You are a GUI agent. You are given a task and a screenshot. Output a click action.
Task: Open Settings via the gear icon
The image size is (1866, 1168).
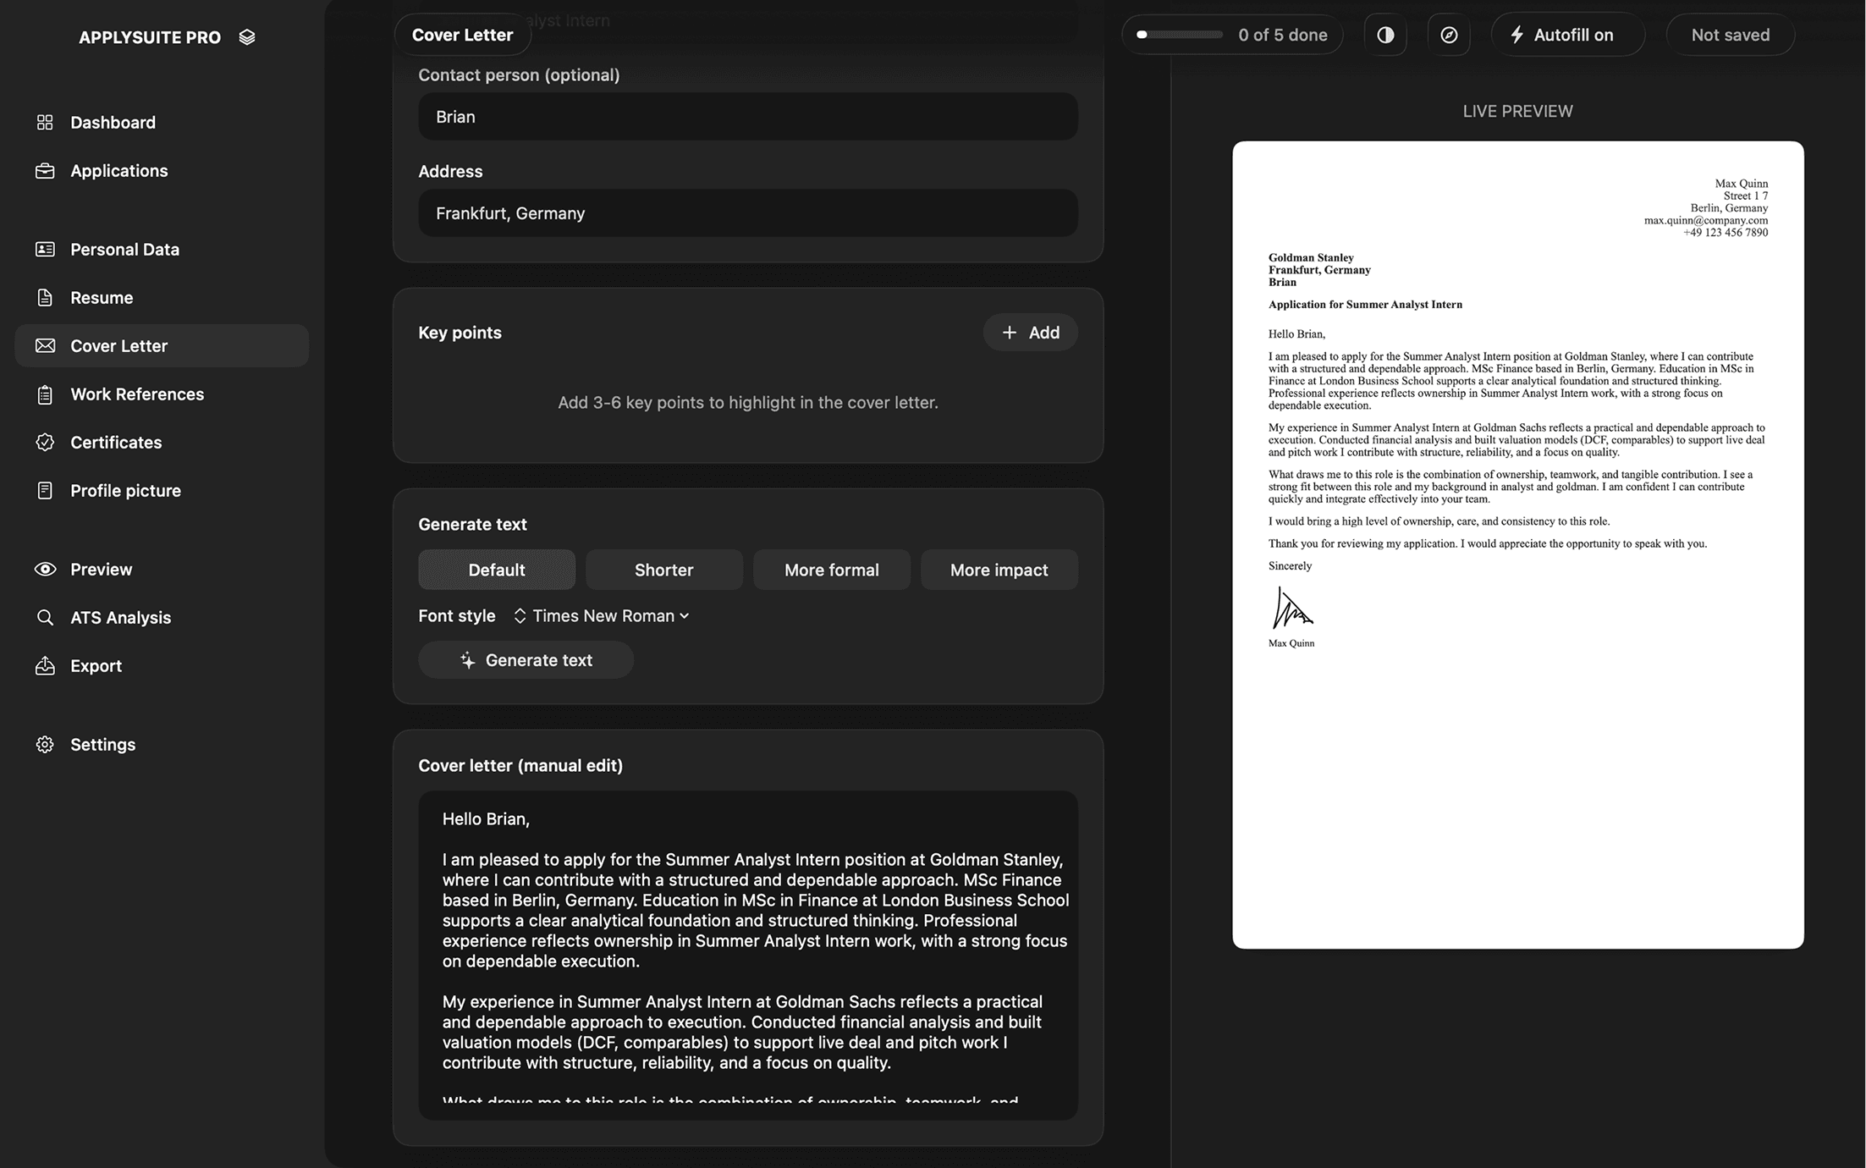[45, 745]
